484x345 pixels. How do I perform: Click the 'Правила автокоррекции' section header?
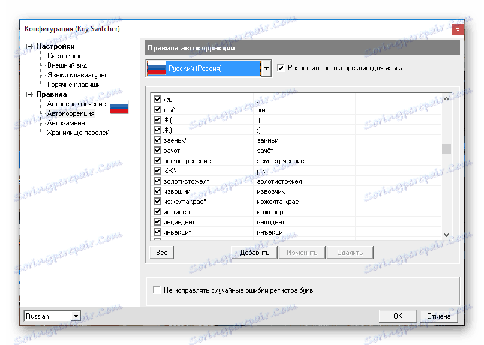click(302, 48)
